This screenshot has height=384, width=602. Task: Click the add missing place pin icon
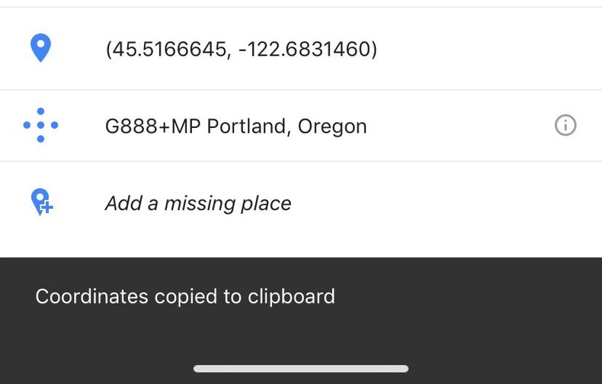click(41, 202)
